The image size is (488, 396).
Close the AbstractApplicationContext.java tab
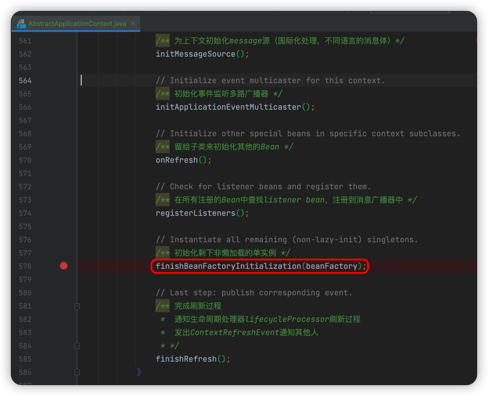coord(133,24)
